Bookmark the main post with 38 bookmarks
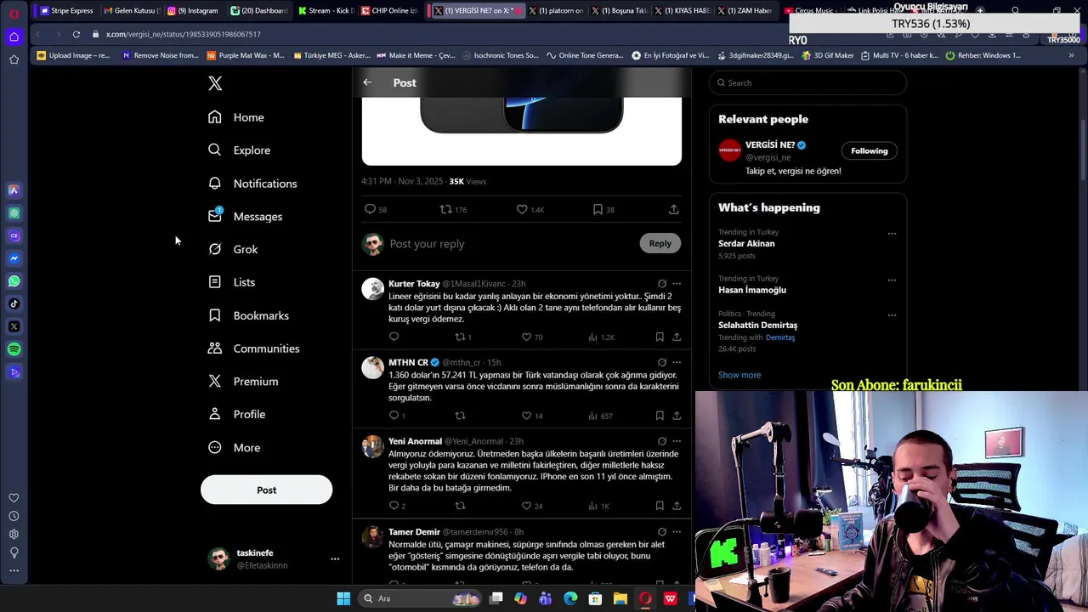 click(603, 209)
